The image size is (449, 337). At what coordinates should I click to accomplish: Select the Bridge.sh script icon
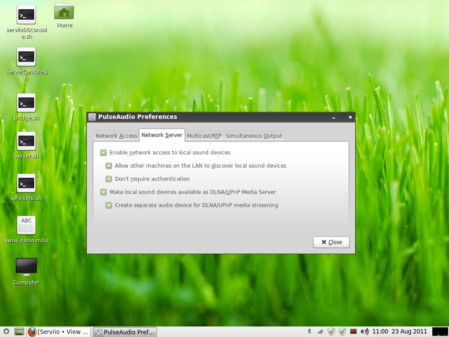pos(26,104)
